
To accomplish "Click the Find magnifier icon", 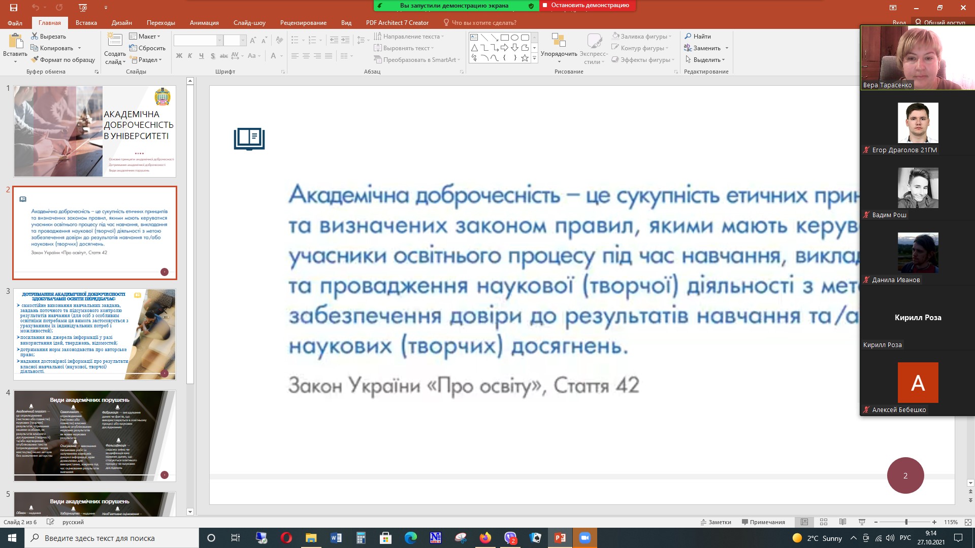I will pos(688,37).
